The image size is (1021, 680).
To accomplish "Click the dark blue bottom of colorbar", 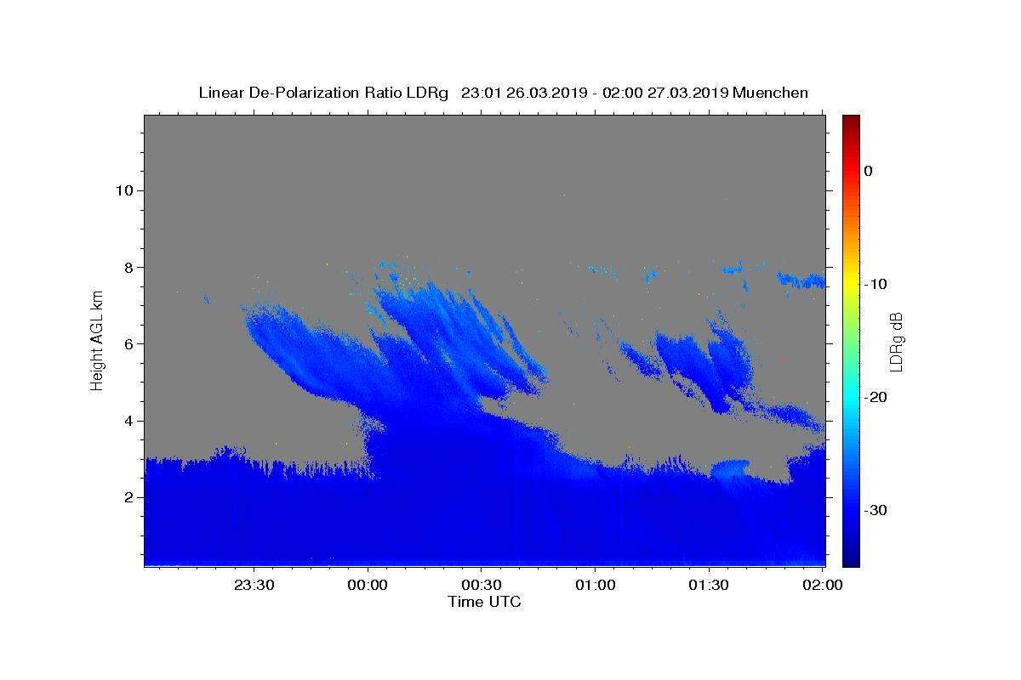I will pos(851,559).
